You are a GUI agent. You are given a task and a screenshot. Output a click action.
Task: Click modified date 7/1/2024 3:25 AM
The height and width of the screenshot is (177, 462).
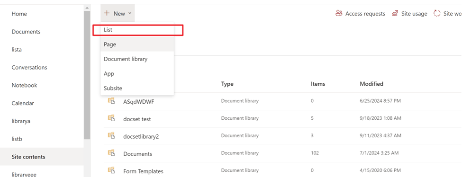pyautogui.click(x=379, y=153)
